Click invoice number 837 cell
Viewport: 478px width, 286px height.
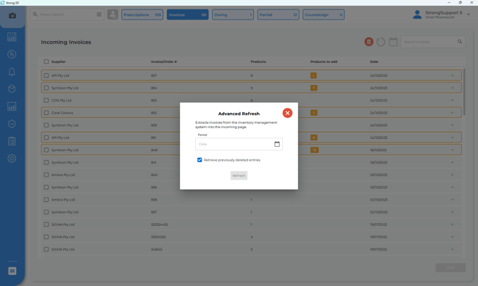(154, 212)
